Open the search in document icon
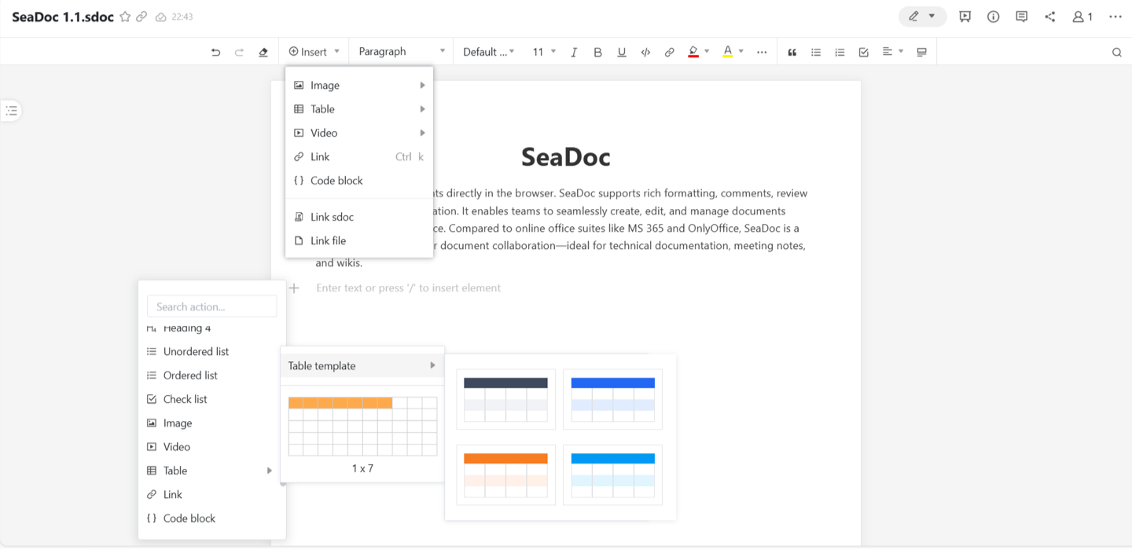1132x549 pixels. 1117,53
